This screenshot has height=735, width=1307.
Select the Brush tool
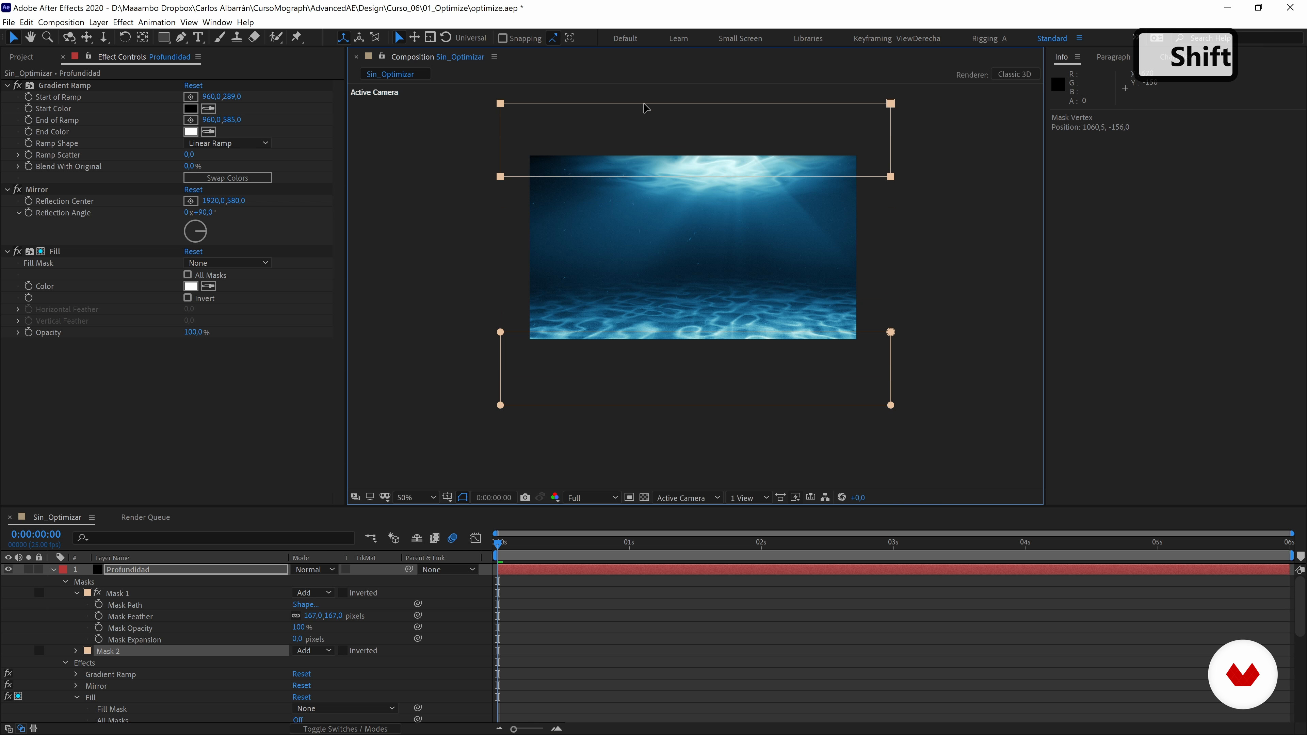pos(220,37)
